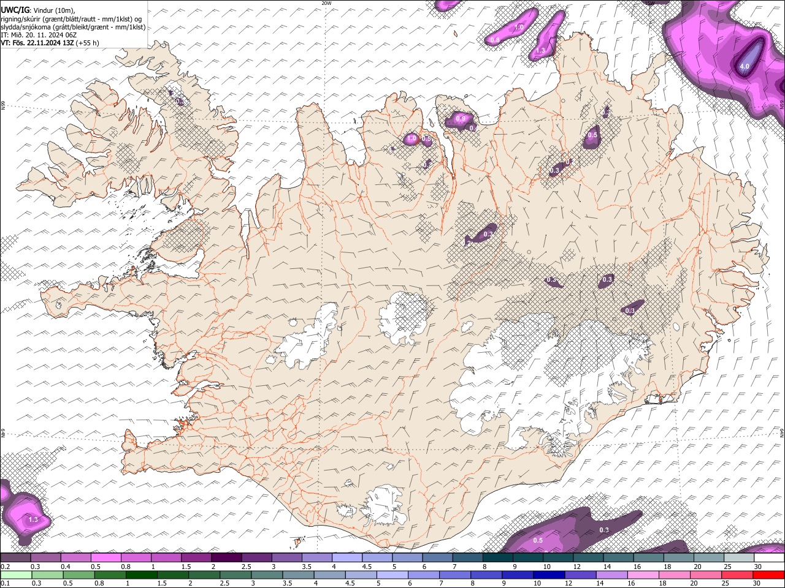Screen dimensions: 785x588
Task: Click the "1.3" label in the southwest corner blob
Action: (33, 519)
